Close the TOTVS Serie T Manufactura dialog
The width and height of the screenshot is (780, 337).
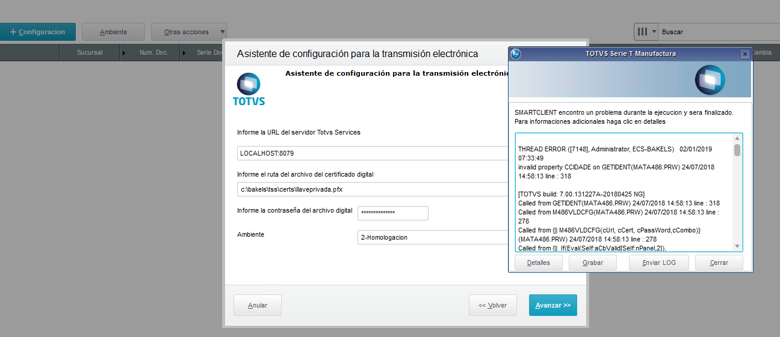pos(744,53)
